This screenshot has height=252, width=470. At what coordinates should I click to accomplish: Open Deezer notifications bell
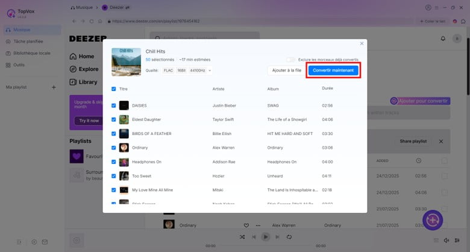[x=443, y=39]
